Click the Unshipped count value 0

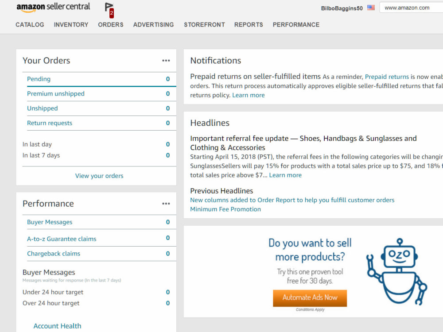pyautogui.click(x=168, y=108)
